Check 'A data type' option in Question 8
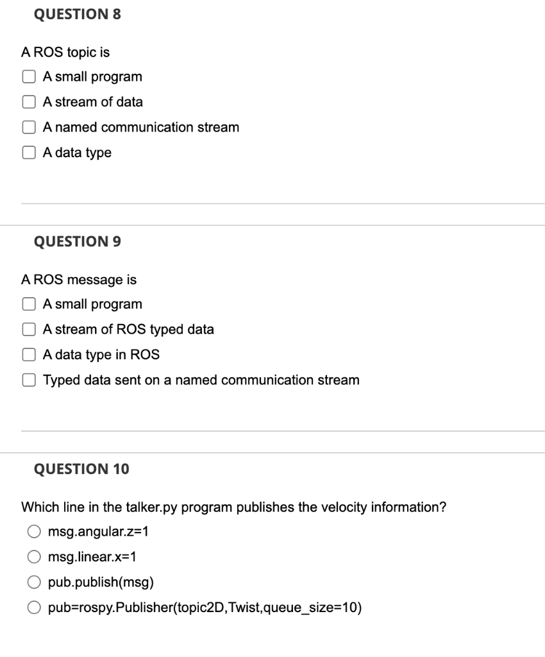 coord(28,152)
